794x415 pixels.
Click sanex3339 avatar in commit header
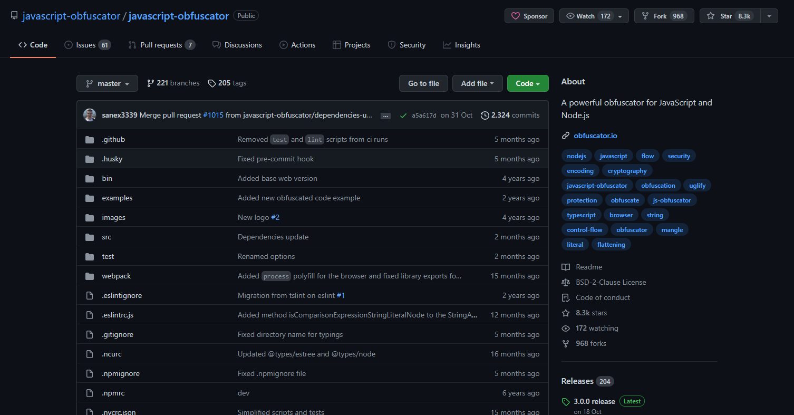[x=90, y=115]
